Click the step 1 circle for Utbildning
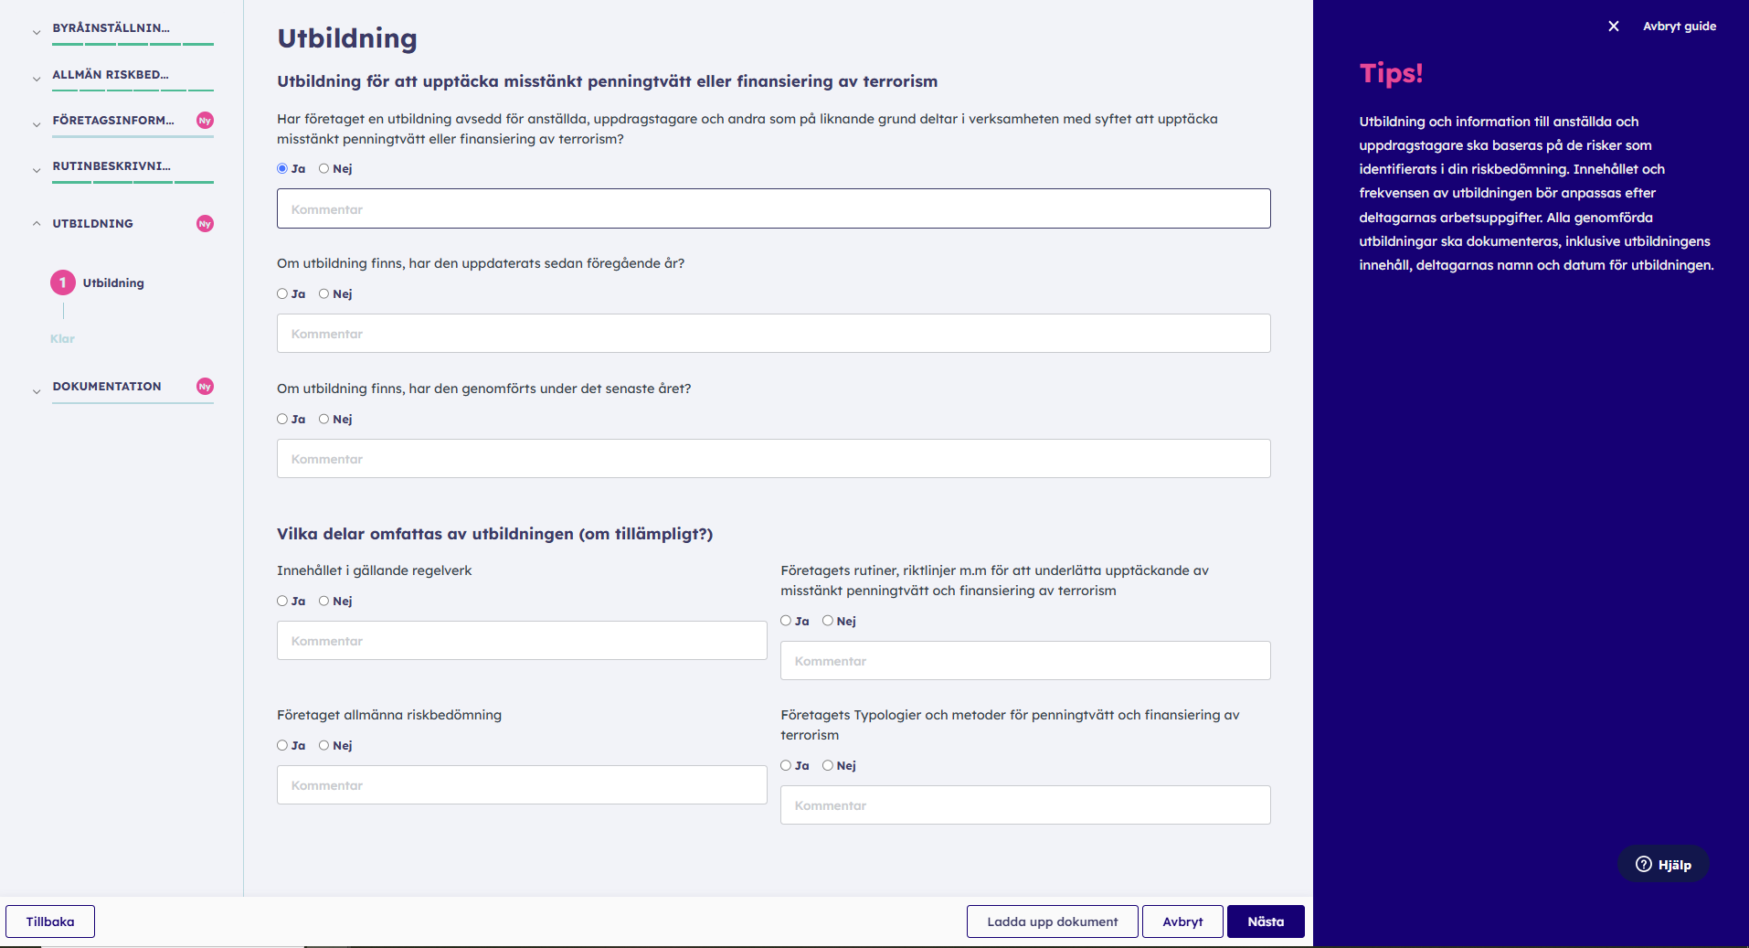Image resolution: width=1749 pixels, height=948 pixels. tap(63, 282)
